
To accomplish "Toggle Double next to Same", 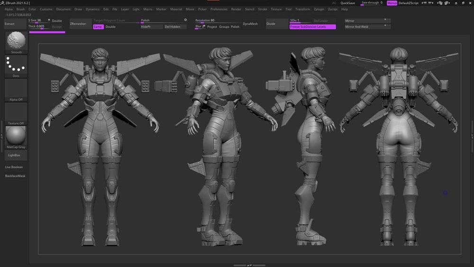I will (110, 27).
